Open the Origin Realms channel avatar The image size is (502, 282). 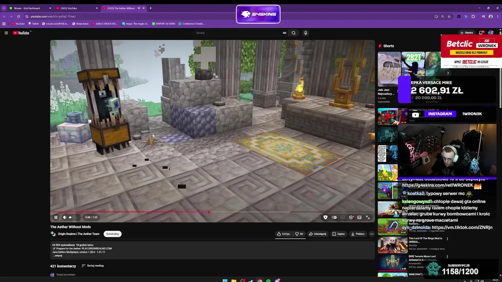[x=53, y=234]
